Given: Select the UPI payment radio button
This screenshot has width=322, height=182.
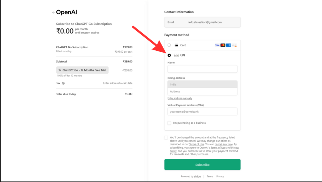Looking at the screenshot, I should click(169, 55).
